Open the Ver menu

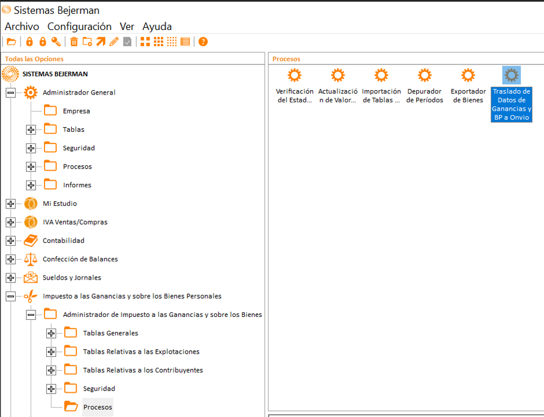[127, 26]
